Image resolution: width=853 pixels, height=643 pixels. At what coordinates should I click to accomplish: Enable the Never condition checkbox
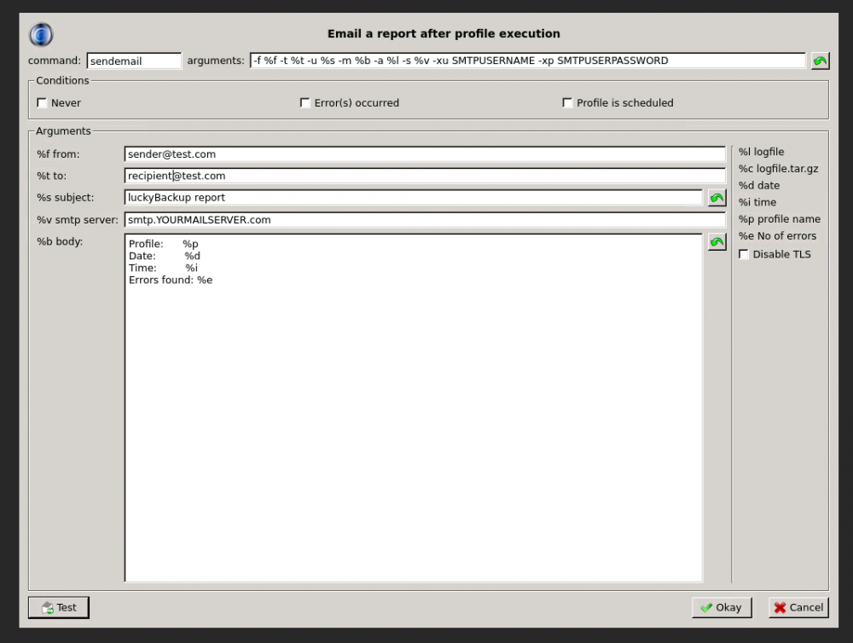tap(42, 103)
